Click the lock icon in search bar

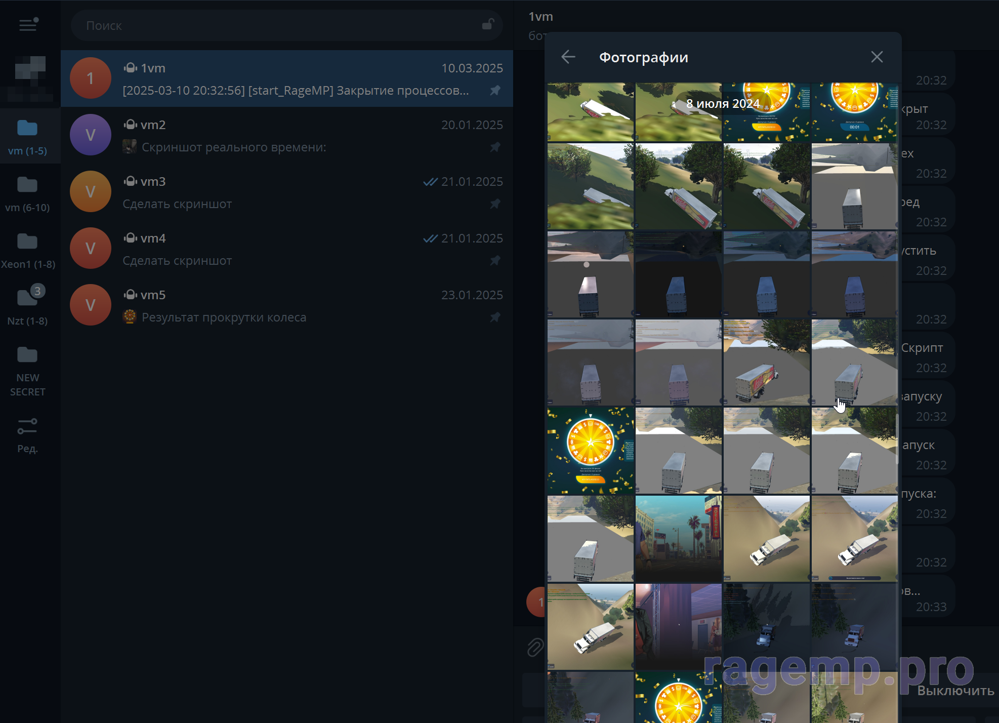(x=487, y=24)
